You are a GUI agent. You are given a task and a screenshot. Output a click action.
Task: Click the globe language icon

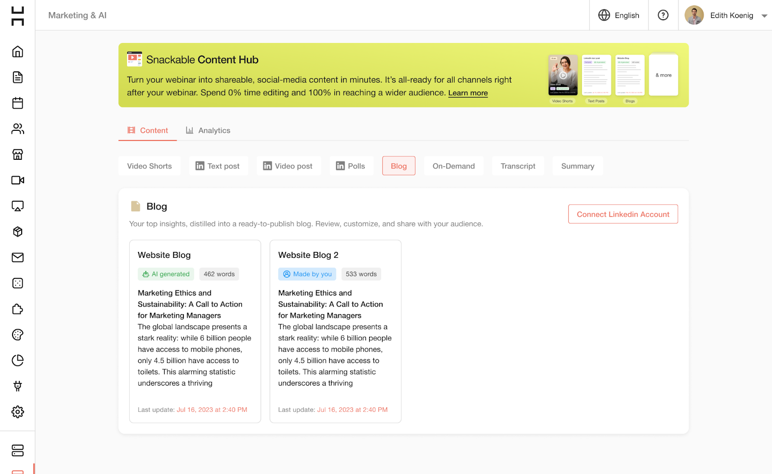pyautogui.click(x=604, y=15)
